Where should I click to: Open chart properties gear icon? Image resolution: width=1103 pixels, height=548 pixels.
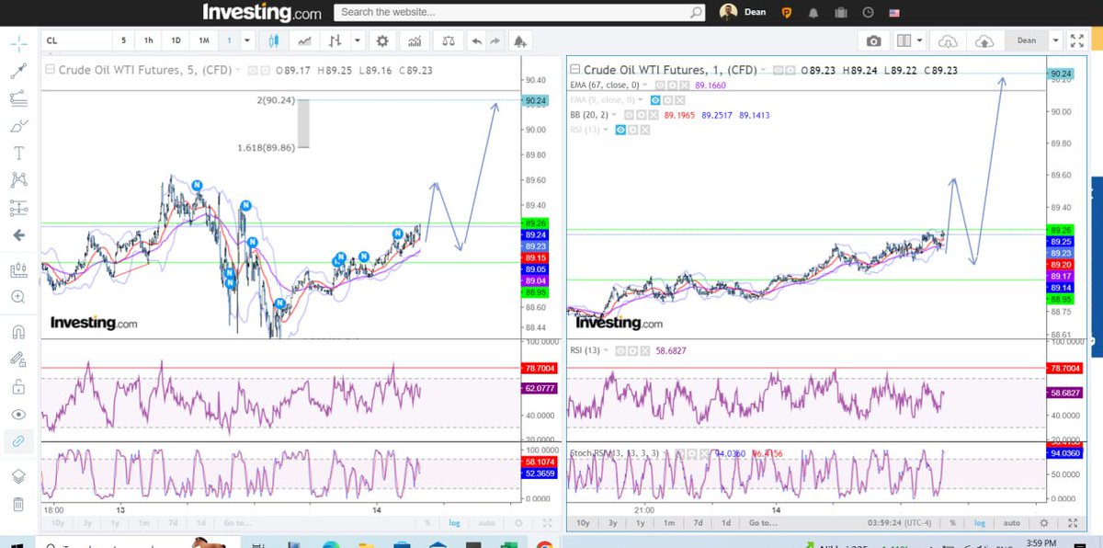(381, 40)
